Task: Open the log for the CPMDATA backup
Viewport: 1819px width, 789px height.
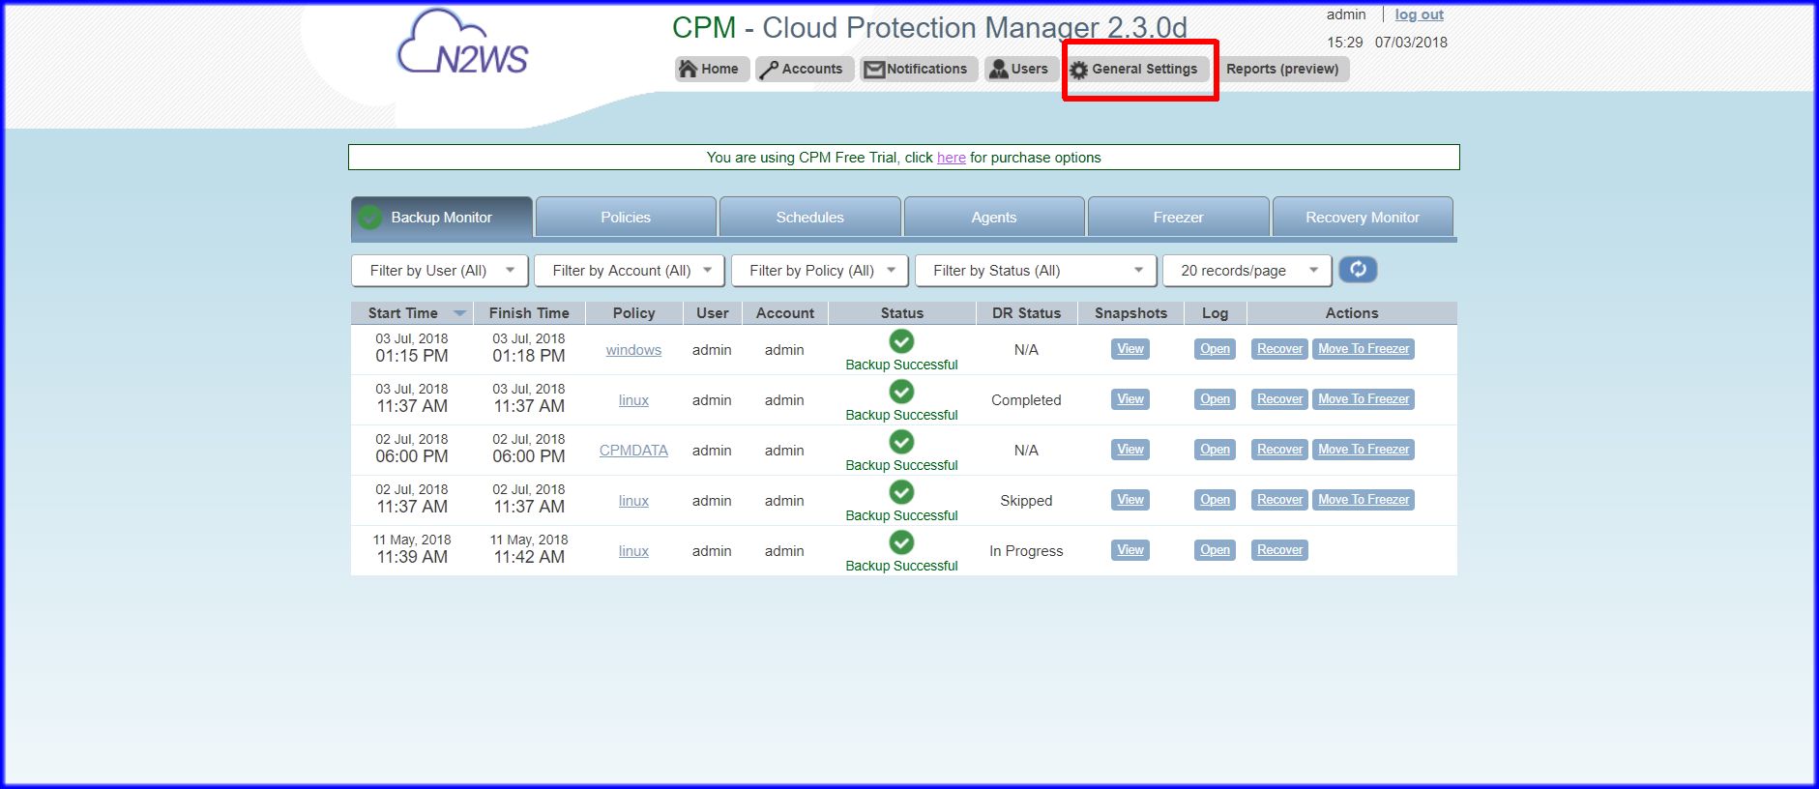Action: pyautogui.click(x=1215, y=450)
